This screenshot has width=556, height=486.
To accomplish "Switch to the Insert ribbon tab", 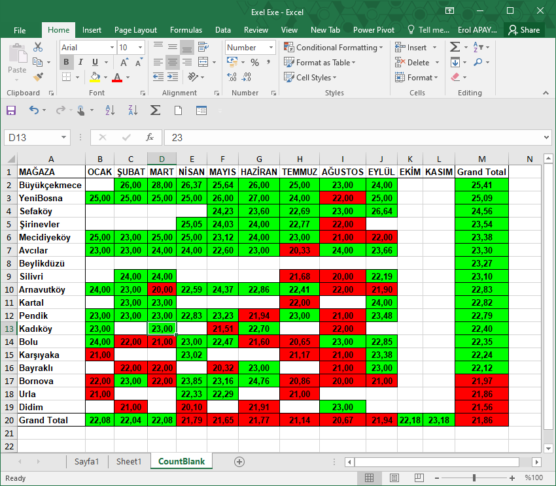I will (x=92, y=30).
